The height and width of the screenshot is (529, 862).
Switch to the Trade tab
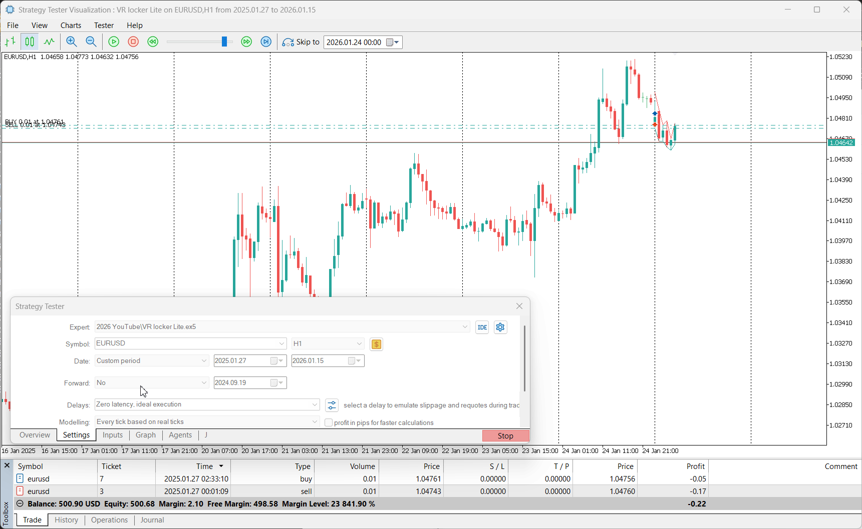pyautogui.click(x=32, y=520)
